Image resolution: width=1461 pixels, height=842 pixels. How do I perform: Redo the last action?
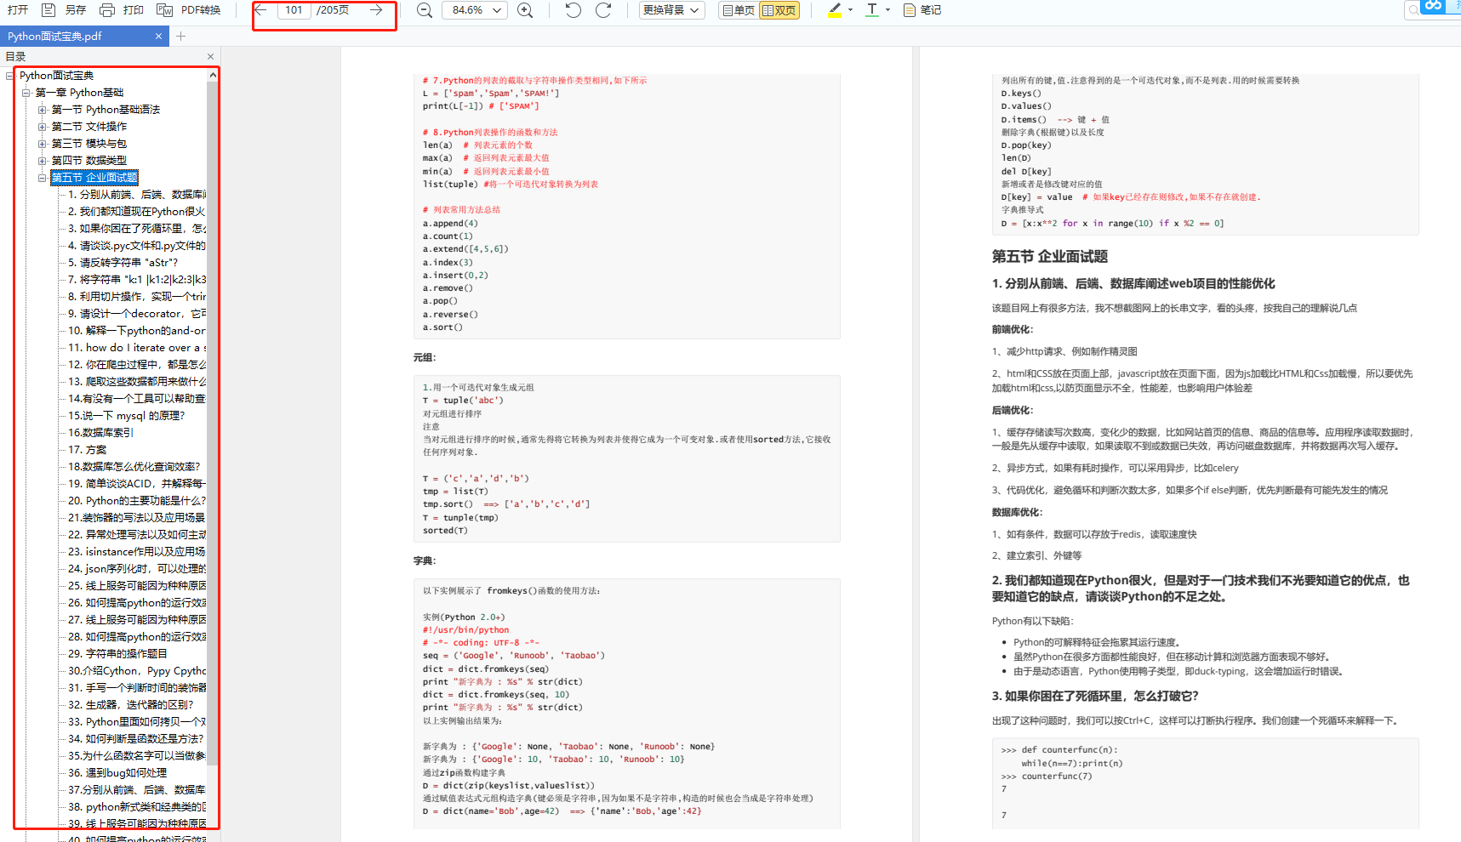[604, 9]
